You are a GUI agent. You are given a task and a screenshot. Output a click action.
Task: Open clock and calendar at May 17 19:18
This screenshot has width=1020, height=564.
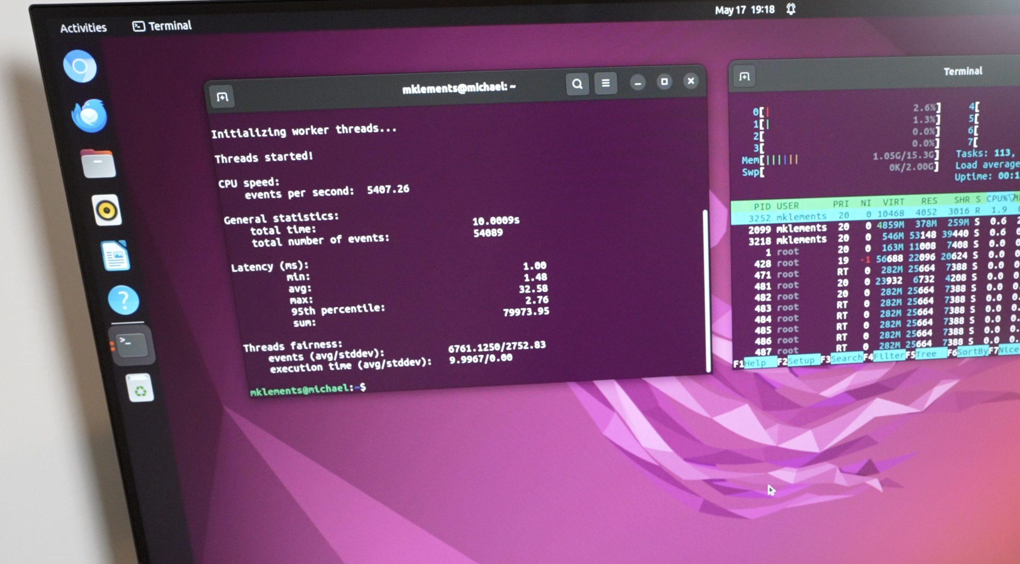[744, 10]
